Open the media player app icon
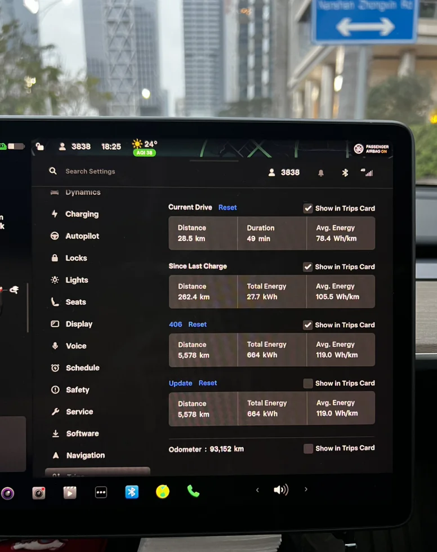437x552 pixels. point(70,493)
